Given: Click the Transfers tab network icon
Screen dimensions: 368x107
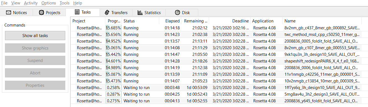Looking at the screenshot, I should pos(107,12).
